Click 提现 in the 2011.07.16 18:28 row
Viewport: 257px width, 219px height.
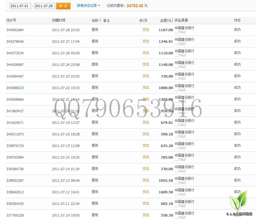pos(95,134)
